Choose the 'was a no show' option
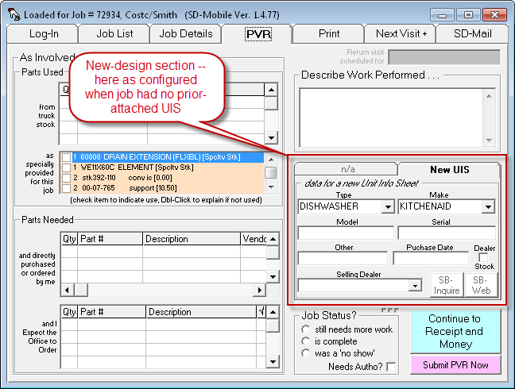This screenshot has height=389, width=515. [306, 353]
